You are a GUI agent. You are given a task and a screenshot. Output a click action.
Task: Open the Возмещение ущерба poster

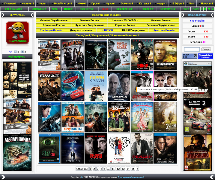coord(165,55)
